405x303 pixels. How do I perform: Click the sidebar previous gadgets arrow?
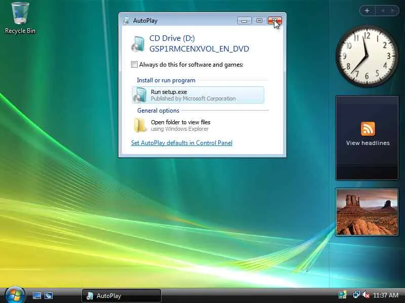383,11
